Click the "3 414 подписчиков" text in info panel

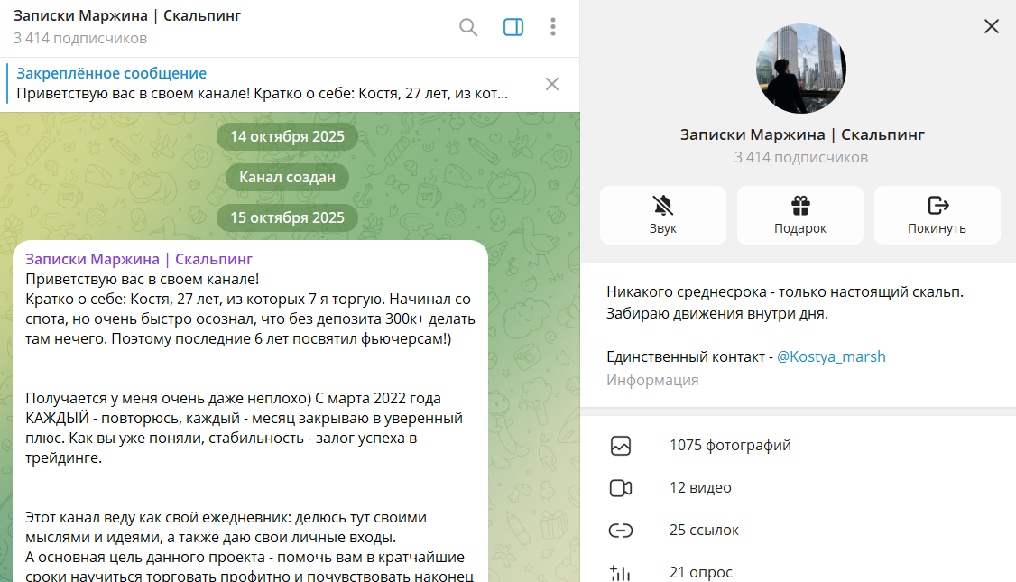tap(801, 158)
